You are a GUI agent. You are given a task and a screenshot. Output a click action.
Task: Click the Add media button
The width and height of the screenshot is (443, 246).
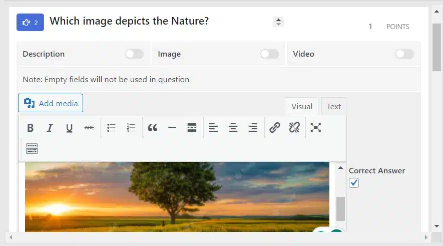tap(51, 103)
